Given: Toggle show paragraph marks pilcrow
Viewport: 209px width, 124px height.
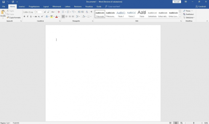Looking at the screenshot, I should pos(92,12).
